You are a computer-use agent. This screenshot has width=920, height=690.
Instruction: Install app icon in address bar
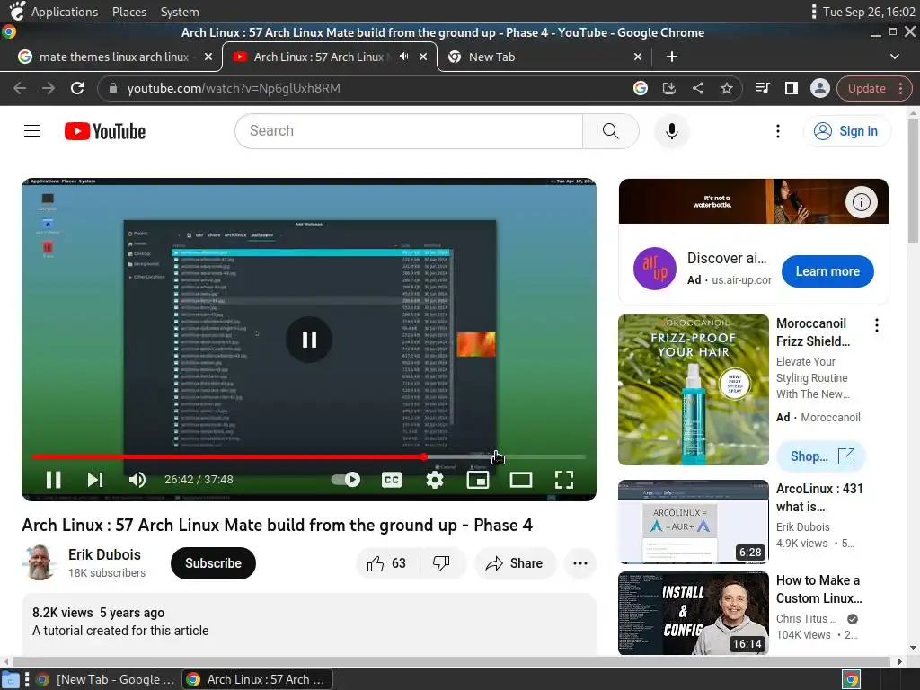(668, 88)
